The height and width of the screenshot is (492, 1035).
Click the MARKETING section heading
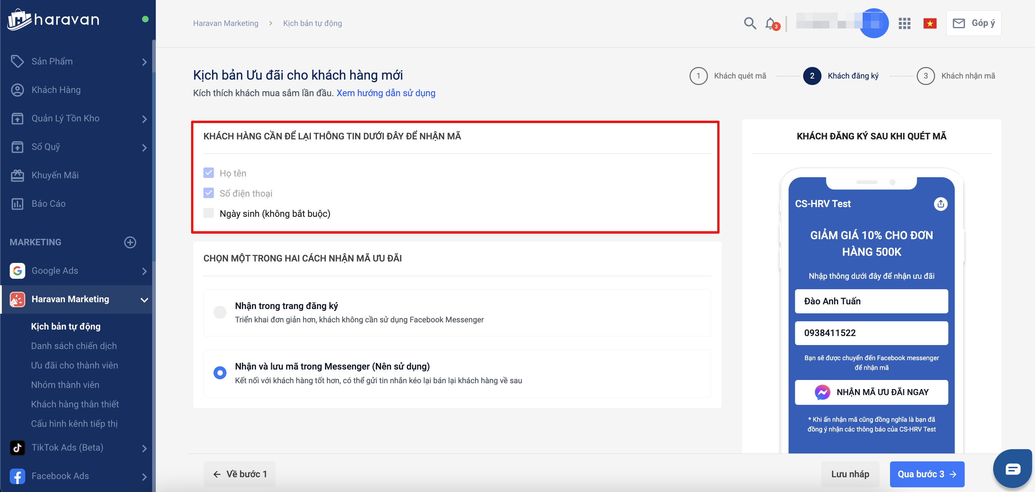[35, 242]
